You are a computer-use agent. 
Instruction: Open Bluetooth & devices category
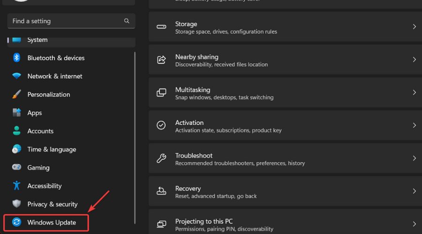tap(56, 58)
